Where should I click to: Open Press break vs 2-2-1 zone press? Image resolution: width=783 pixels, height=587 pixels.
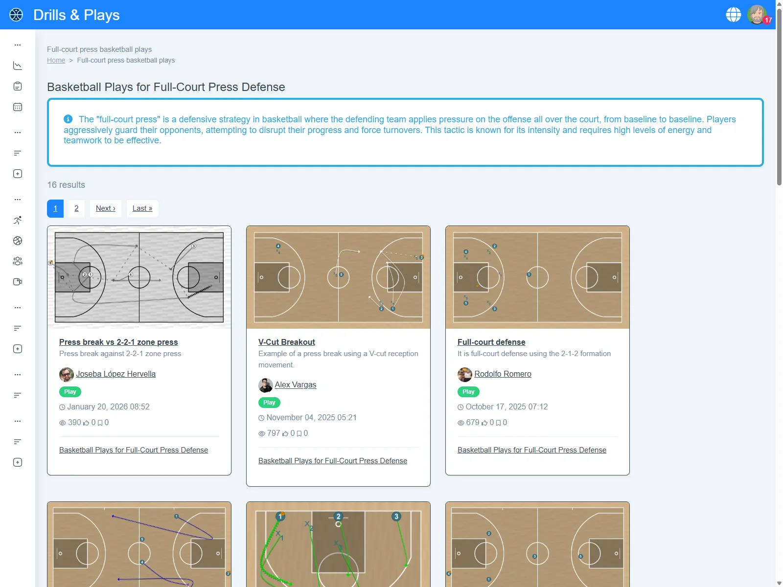pos(118,342)
